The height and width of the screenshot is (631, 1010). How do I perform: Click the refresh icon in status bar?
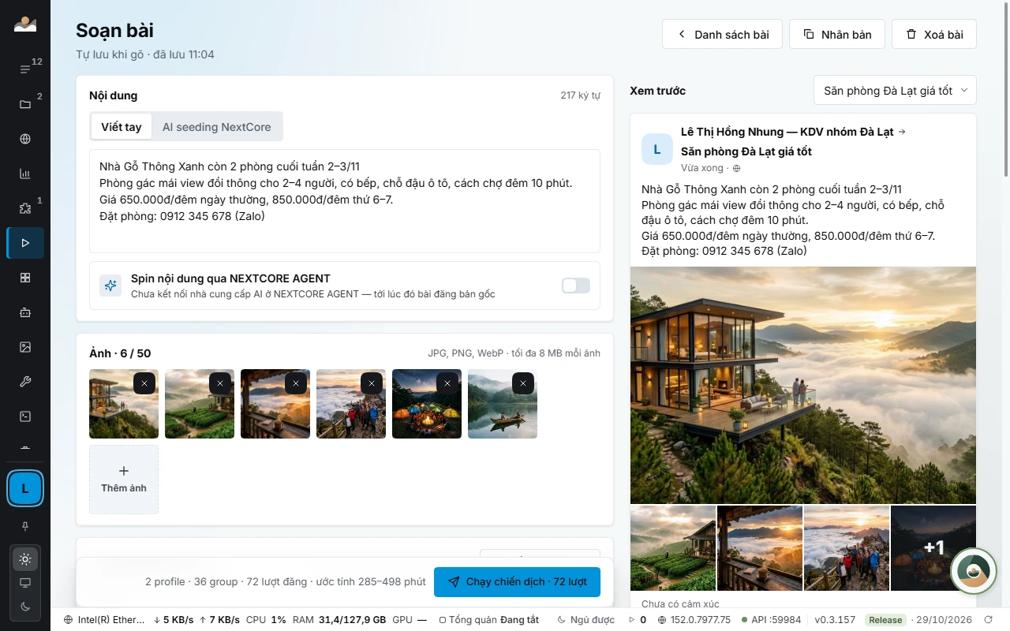tap(989, 620)
